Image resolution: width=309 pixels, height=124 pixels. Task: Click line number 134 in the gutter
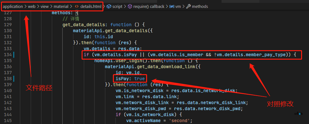[8, 55]
